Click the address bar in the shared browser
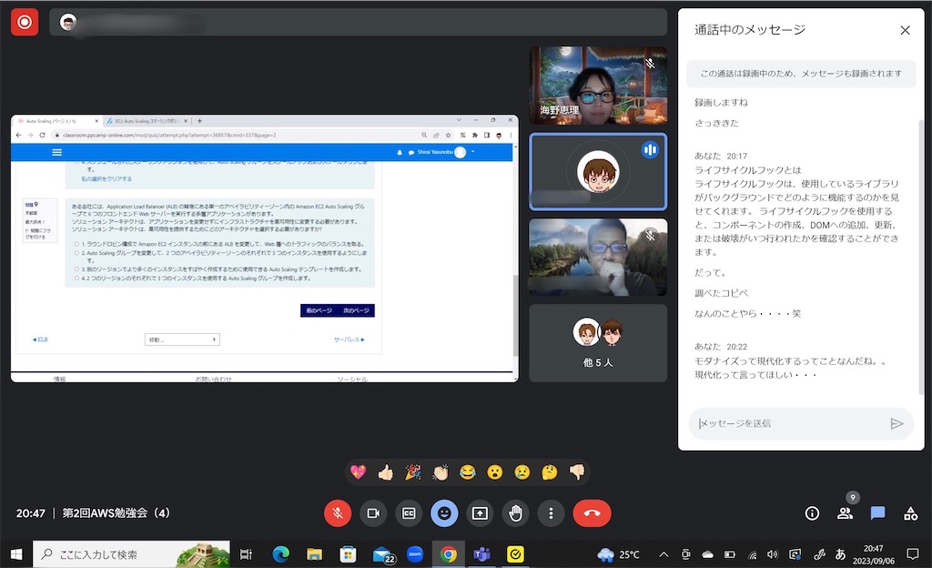The width and height of the screenshot is (932, 568). 238,135
